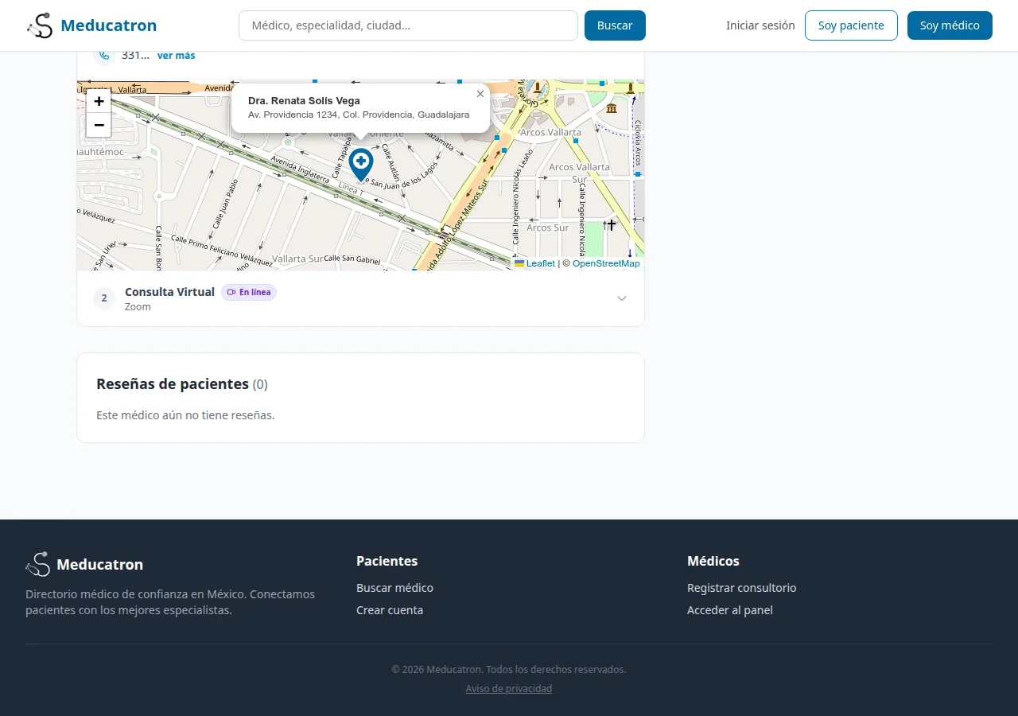Open the Meducatron home link in header
Viewport: 1018px width, 716px height.
tap(91, 25)
